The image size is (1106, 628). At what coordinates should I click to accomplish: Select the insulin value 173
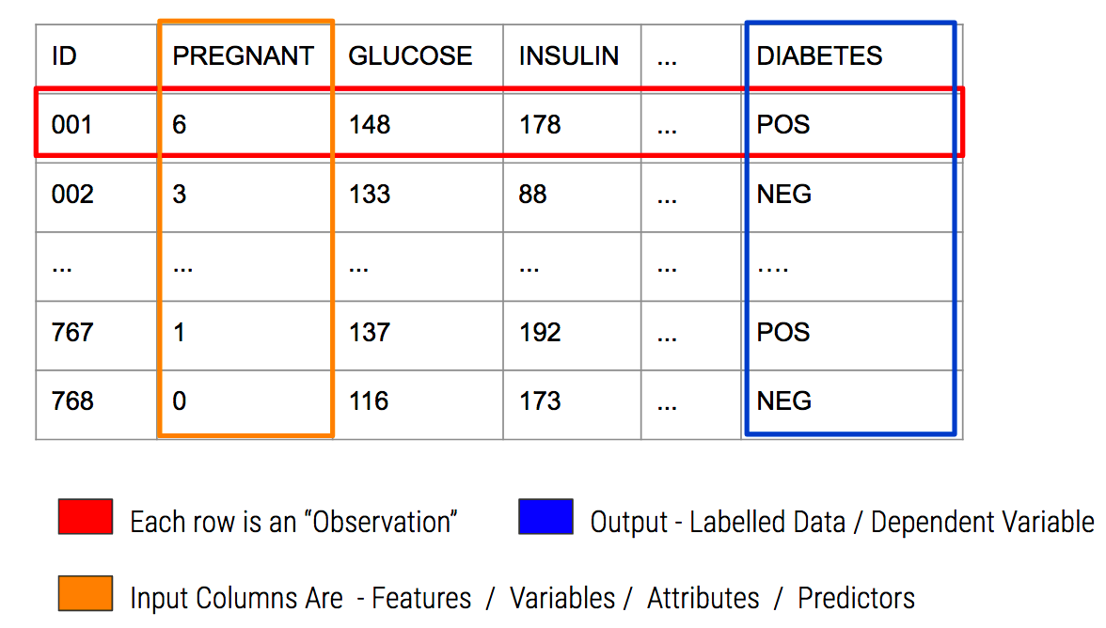[540, 401]
